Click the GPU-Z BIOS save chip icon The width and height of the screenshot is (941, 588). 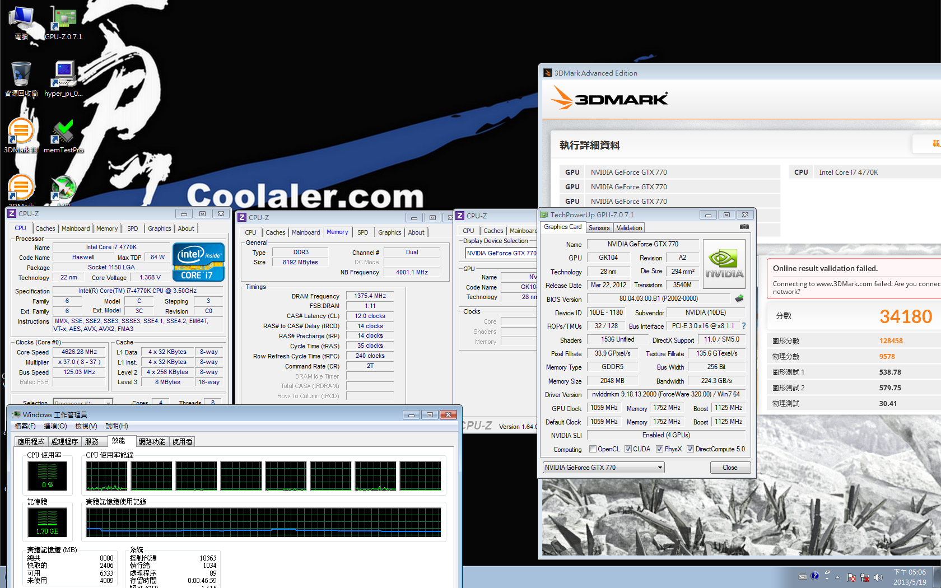pyautogui.click(x=739, y=298)
